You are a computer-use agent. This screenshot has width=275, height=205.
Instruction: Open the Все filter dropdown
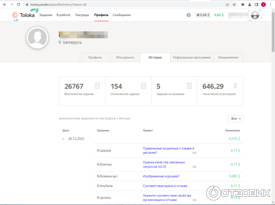coord(236,119)
